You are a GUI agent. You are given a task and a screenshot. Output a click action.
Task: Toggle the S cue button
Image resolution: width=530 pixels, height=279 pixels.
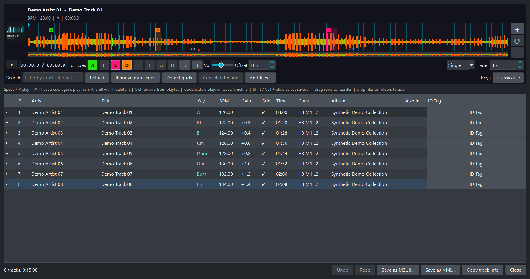pyautogui.click(x=185, y=65)
